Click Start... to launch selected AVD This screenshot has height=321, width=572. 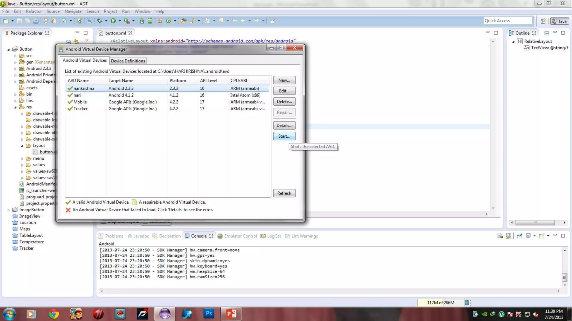click(x=284, y=136)
